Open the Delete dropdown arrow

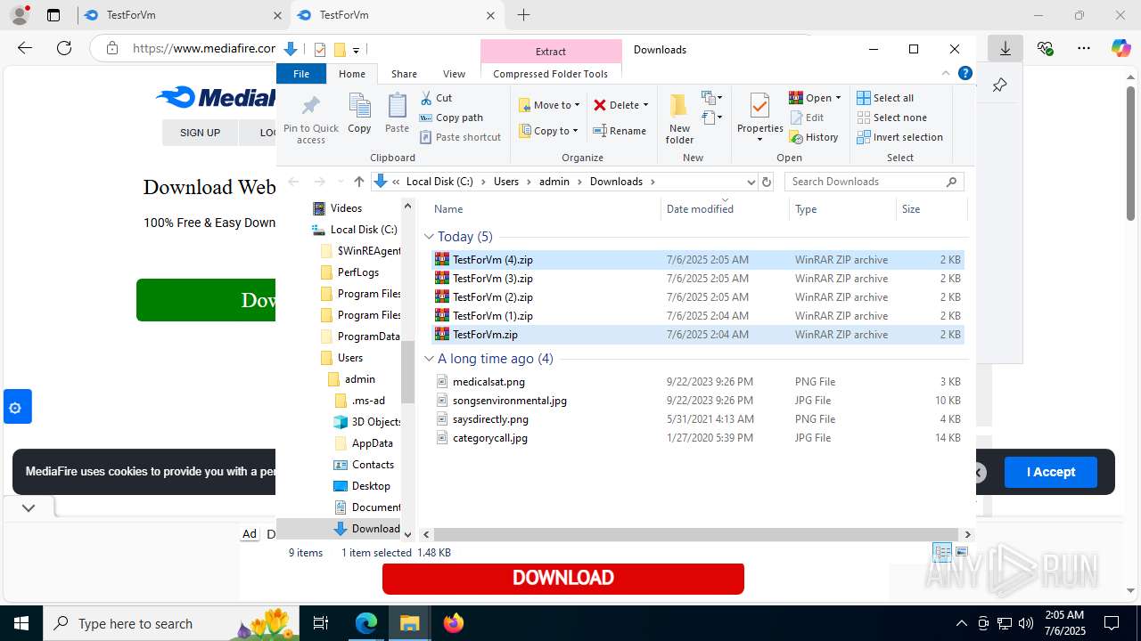coord(645,105)
